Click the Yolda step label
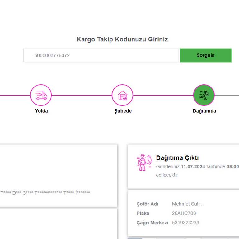 pyautogui.click(x=41, y=111)
